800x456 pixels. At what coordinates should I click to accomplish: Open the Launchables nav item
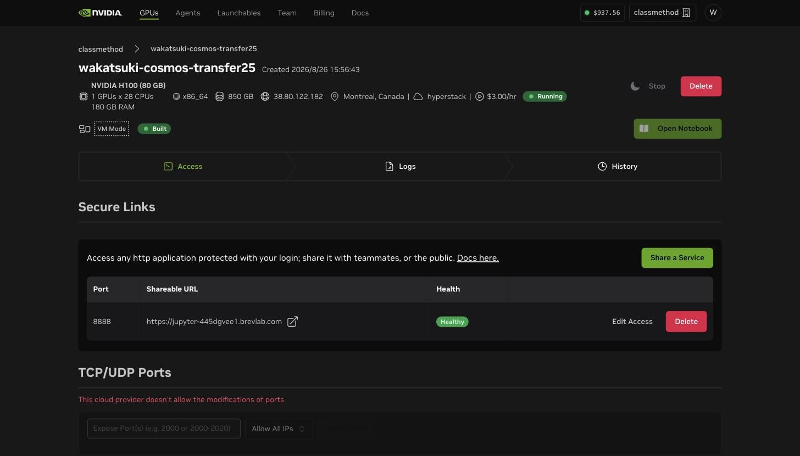(239, 13)
